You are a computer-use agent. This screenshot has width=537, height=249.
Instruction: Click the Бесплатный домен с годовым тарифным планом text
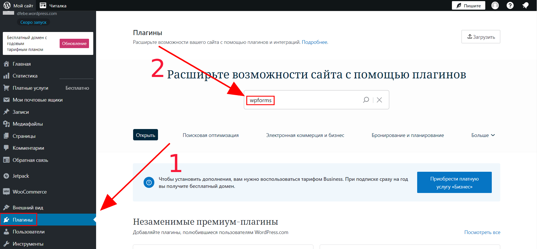click(x=27, y=44)
